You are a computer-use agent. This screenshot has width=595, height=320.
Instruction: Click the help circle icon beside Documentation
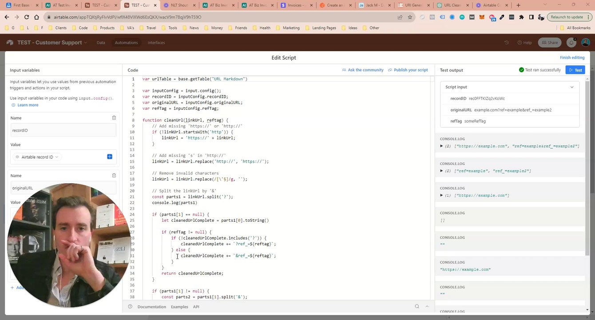130,307
